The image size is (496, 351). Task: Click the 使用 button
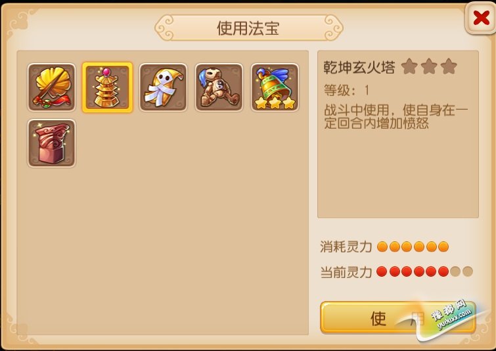[x=398, y=317]
